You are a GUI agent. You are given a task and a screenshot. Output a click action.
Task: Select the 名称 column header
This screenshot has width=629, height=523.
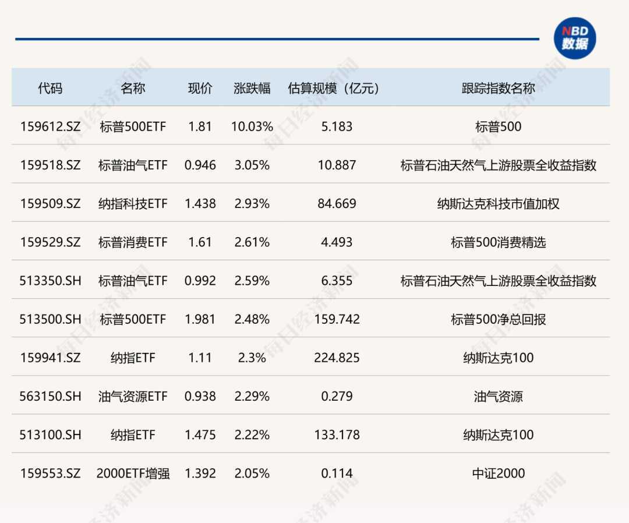(x=133, y=89)
